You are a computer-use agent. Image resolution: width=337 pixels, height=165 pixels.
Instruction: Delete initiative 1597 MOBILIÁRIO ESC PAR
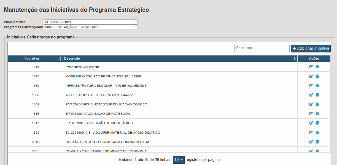coord(317,76)
